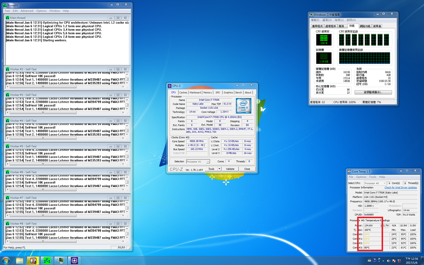Image resolution: width=424 pixels, height=265 pixels.
Task: Click the Power 134.6W reading in Core Temp
Action: point(372,226)
